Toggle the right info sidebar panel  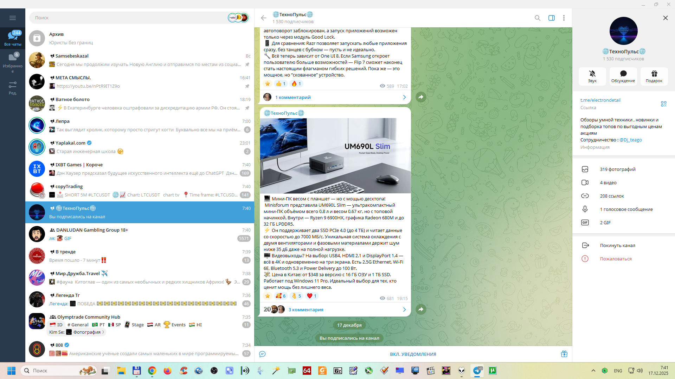coord(551,18)
